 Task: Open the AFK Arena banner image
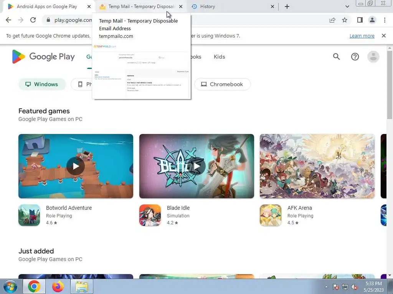click(x=317, y=166)
